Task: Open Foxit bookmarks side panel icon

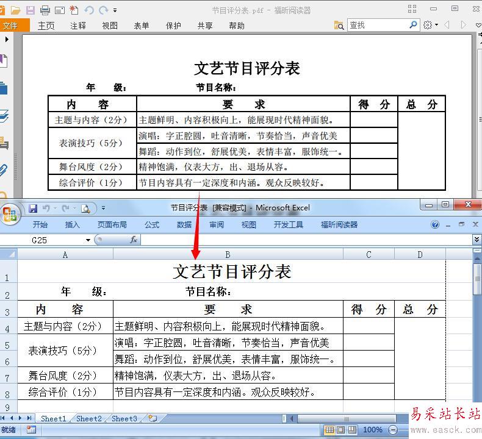Action: click(x=4, y=60)
